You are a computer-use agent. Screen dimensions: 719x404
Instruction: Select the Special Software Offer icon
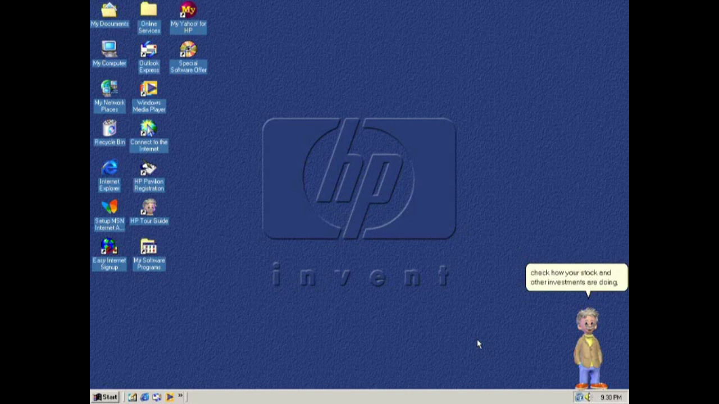(x=188, y=57)
